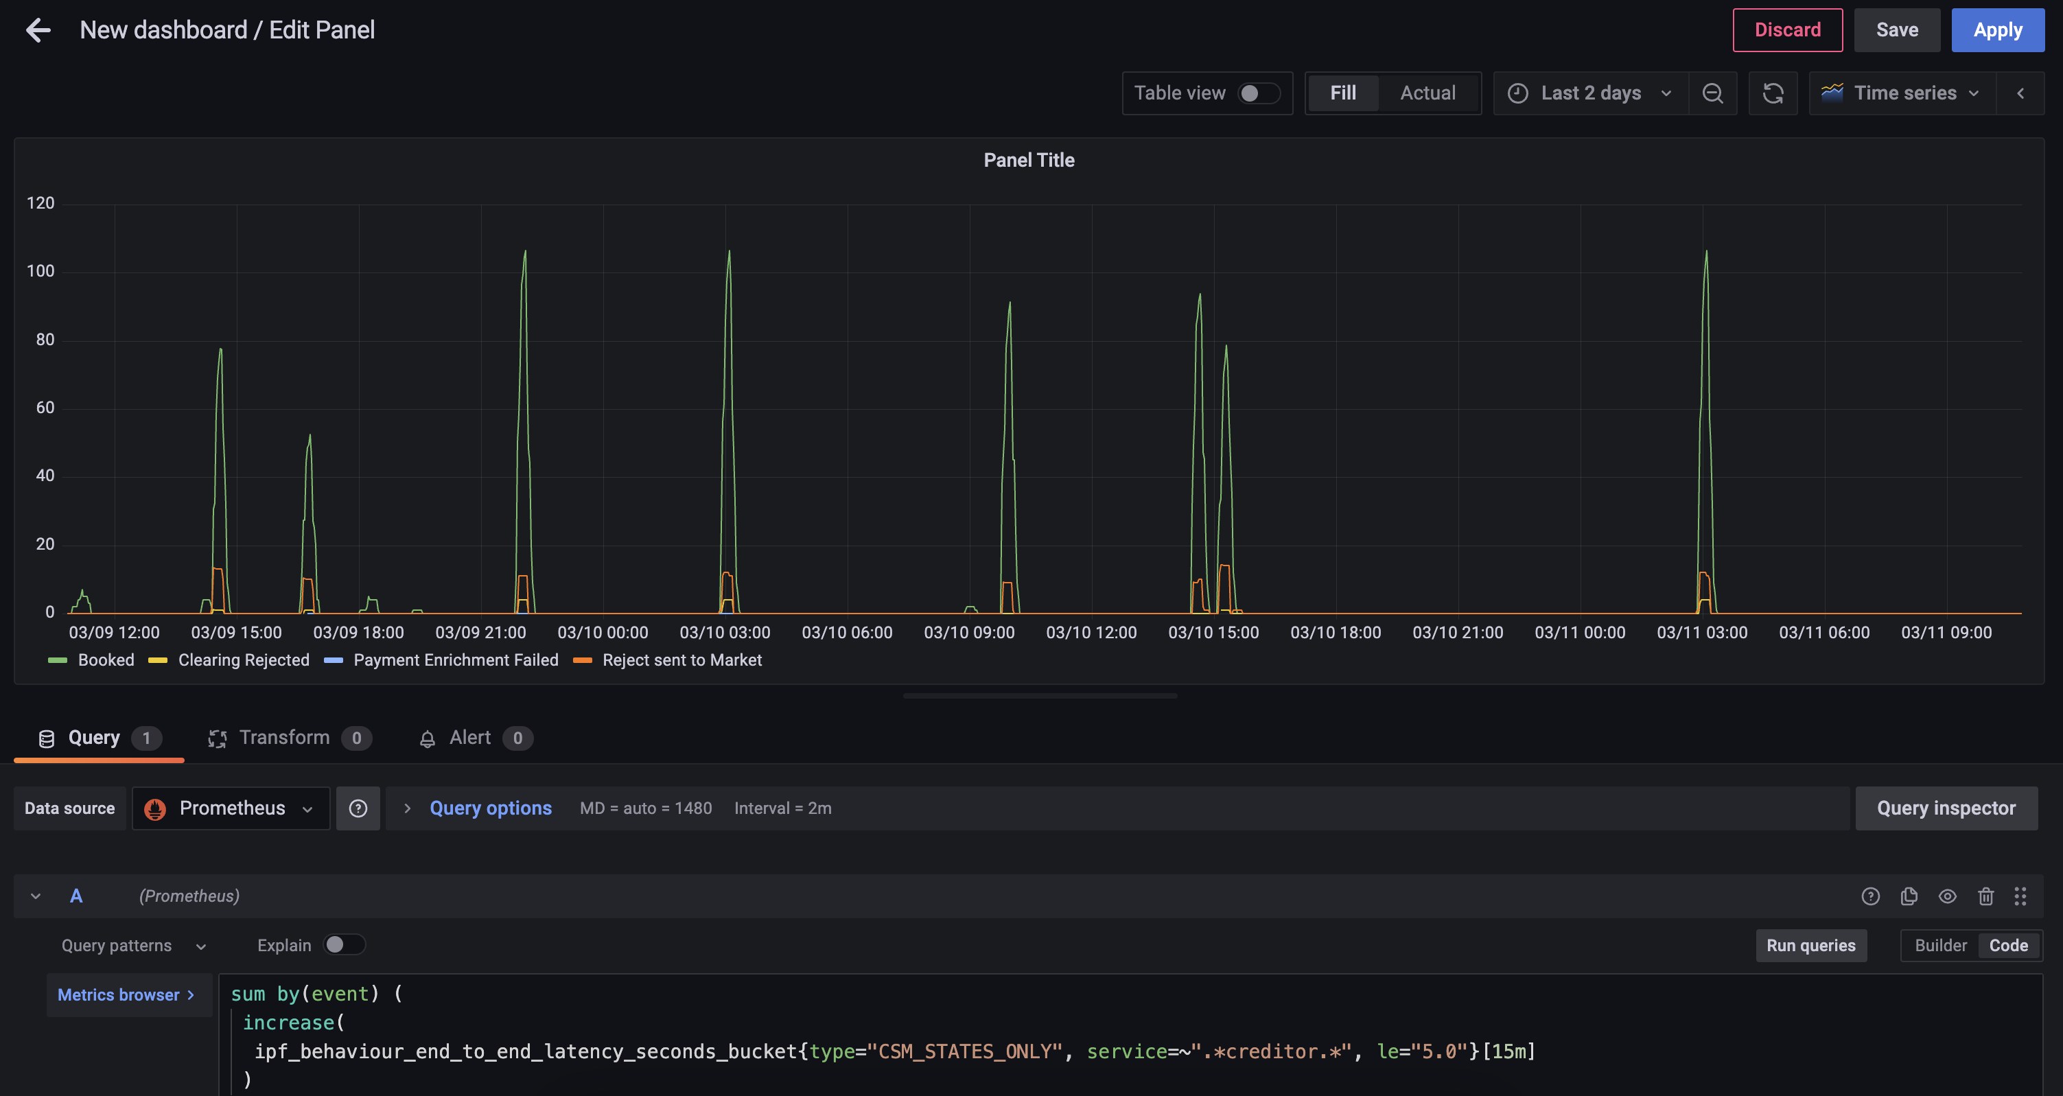The width and height of the screenshot is (2063, 1096).
Task: Open the Prometheus data source dropdown
Action: 231,808
